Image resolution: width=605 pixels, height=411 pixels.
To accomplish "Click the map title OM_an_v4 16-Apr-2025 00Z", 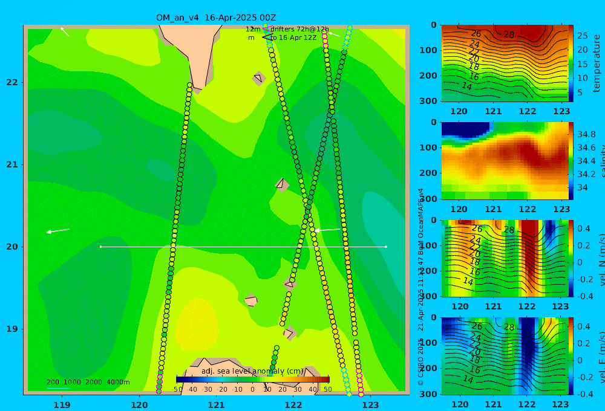I will point(216,18).
